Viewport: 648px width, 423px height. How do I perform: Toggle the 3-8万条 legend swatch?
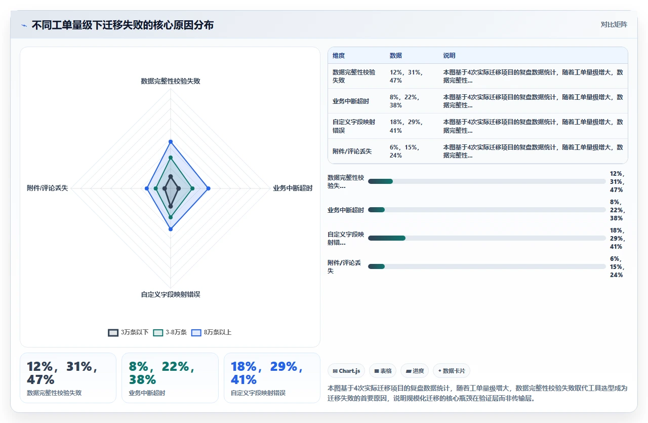click(158, 332)
